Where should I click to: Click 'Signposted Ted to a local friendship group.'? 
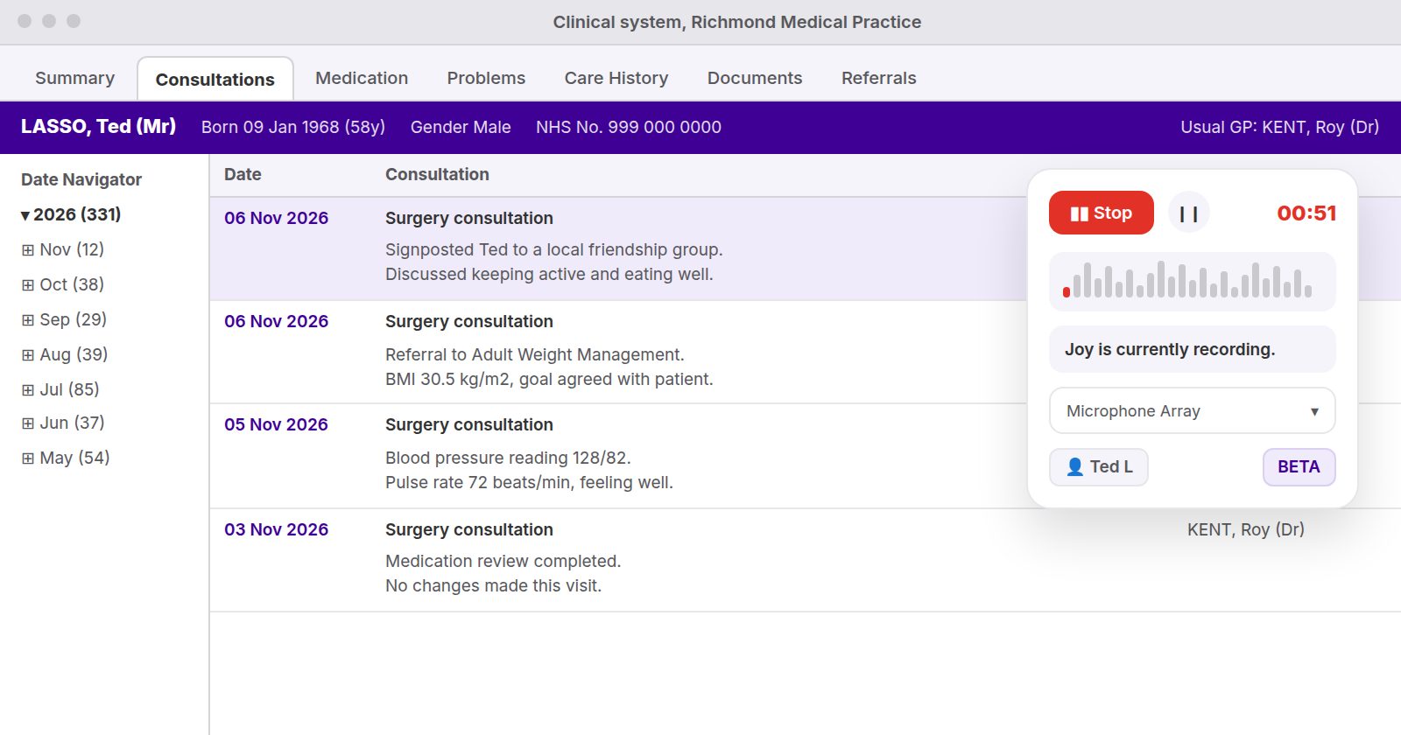point(554,249)
